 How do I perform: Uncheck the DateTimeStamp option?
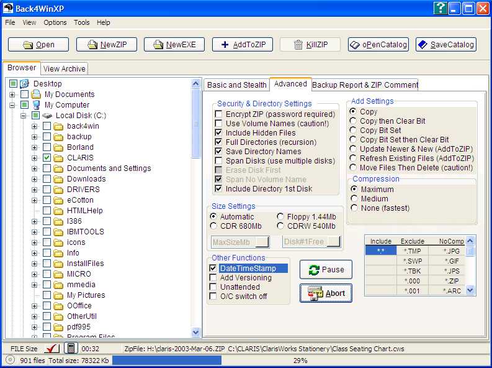tap(213, 269)
